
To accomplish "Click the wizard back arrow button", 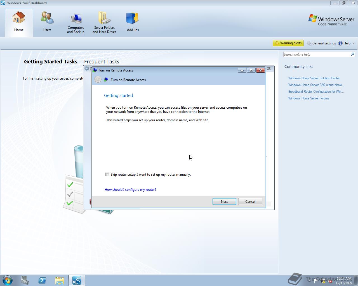I will 98,80.
